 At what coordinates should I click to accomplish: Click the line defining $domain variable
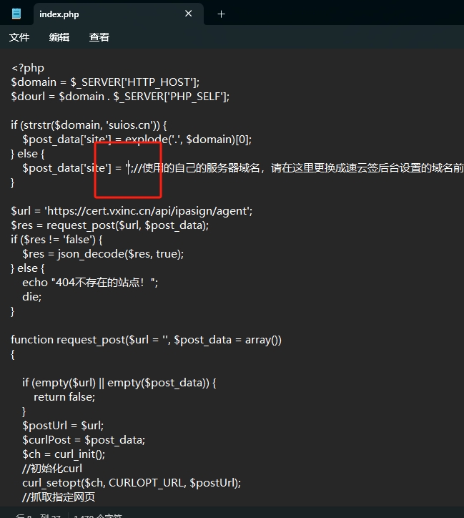[x=105, y=82]
